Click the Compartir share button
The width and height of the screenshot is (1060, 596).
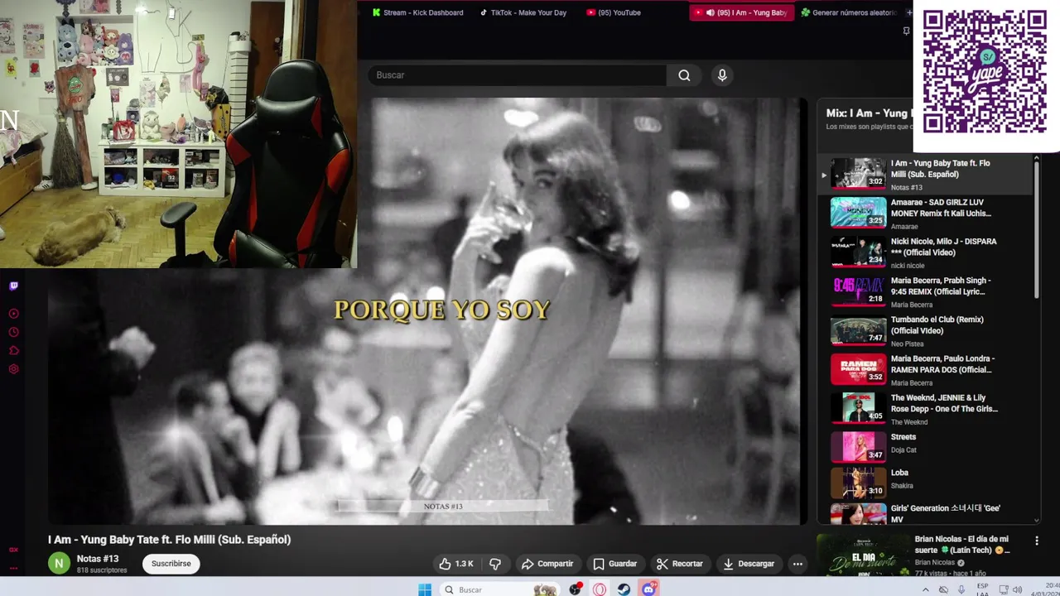click(547, 564)
